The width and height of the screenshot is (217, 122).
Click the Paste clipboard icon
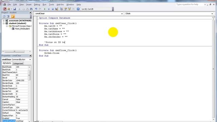pyautogui.click(x=27, y=9)
